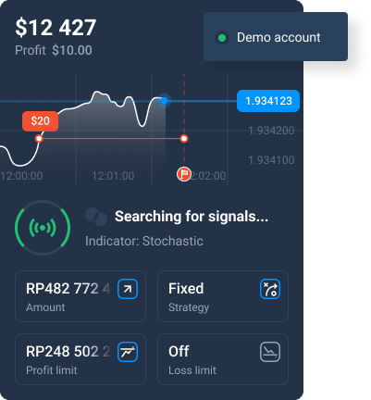This screenshot has width=371, height=400.
Task: Click the Indicator: Stochastic label
Action: click(x=144, y=241)
